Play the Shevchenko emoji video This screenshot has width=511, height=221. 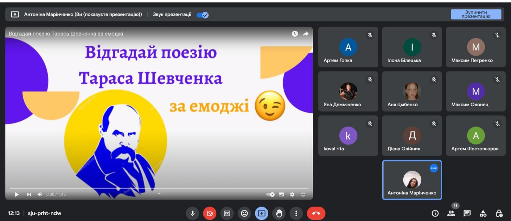click(17, 194)
